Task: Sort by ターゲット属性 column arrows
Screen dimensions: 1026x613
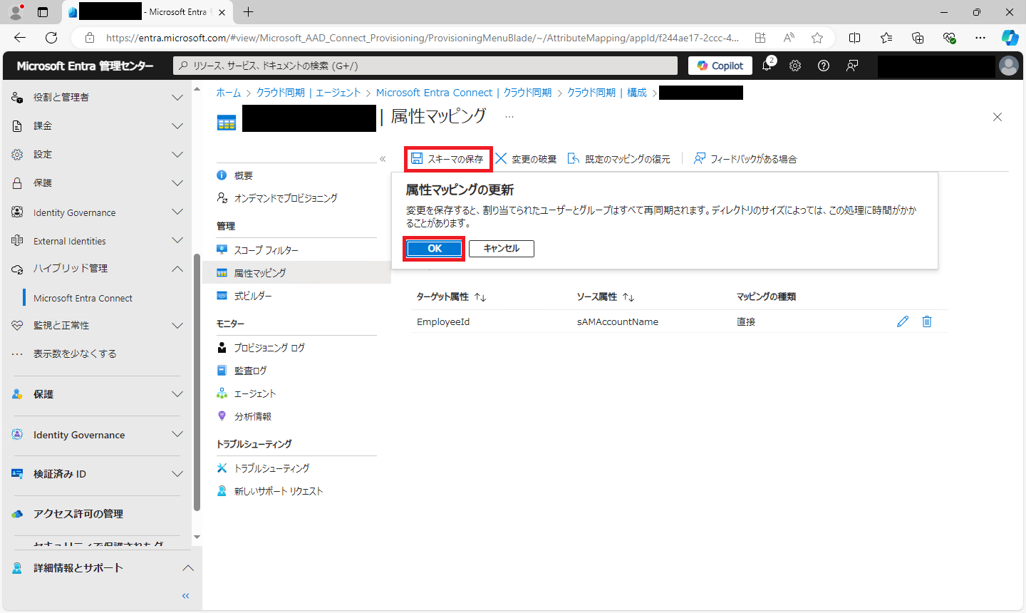Action: (x=480, y=297)
